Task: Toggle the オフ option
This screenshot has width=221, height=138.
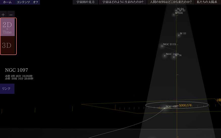Action: click(x=36, y=2)
